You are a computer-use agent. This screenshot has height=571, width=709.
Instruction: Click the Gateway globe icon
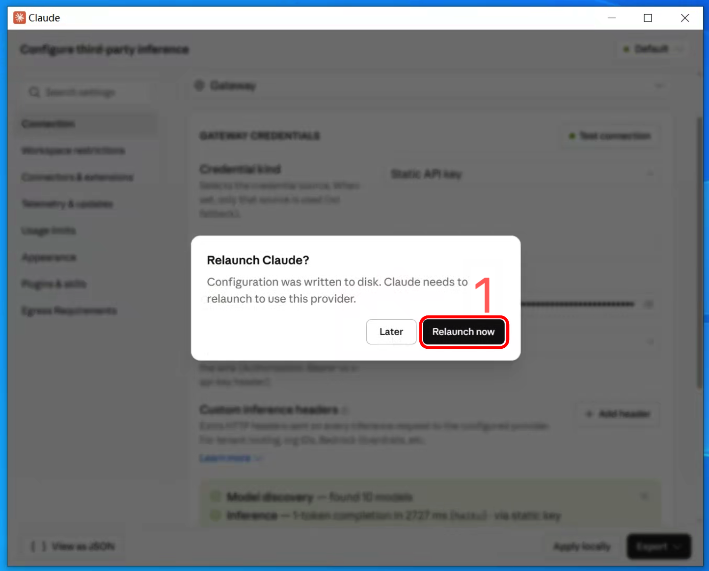pos(199,86)
